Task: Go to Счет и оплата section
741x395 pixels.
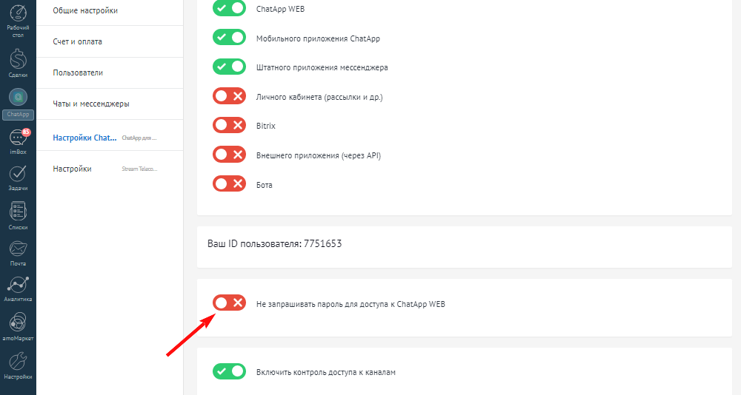Action: click(78, 41)
